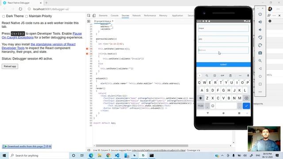Show hidden system tray icons chevron
Viewport: 283px width, 159px height.
222,155
